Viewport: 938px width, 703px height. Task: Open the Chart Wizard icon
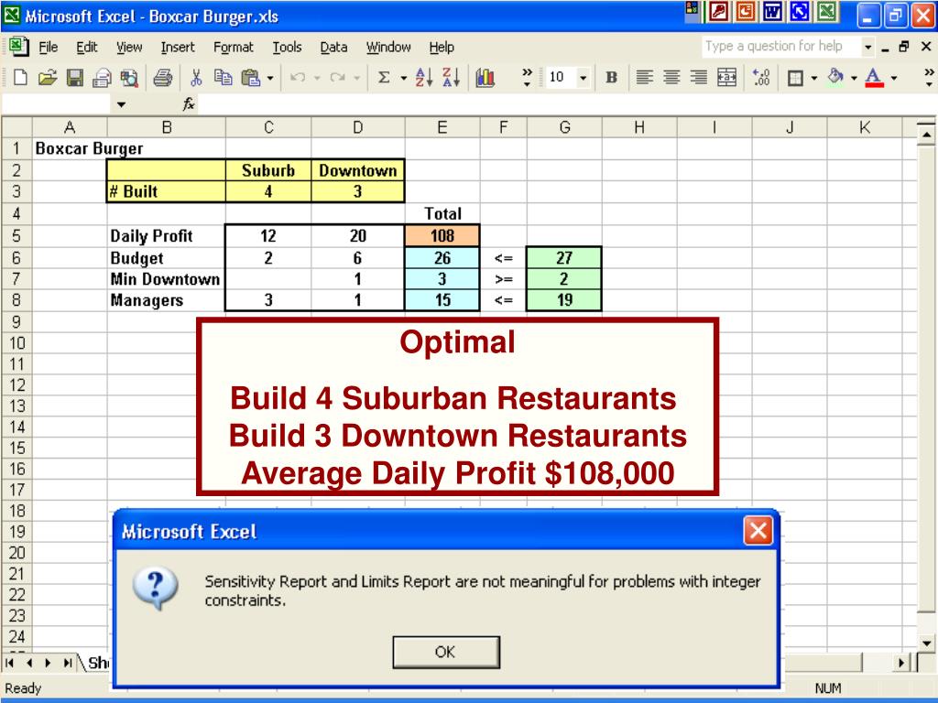(485, 78)
